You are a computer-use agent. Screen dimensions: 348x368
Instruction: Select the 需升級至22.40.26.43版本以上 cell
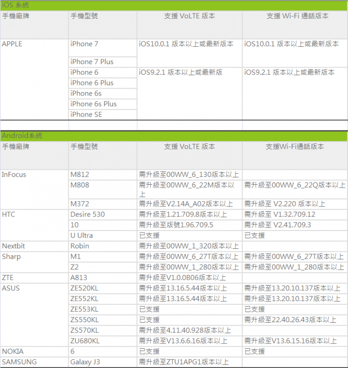[295, 320]
